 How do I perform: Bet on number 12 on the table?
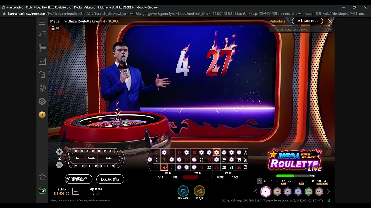tap(179, 152)
